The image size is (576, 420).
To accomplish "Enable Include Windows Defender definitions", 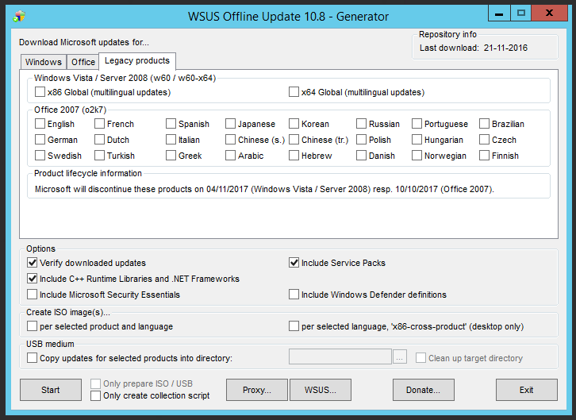I will (294, 295).
